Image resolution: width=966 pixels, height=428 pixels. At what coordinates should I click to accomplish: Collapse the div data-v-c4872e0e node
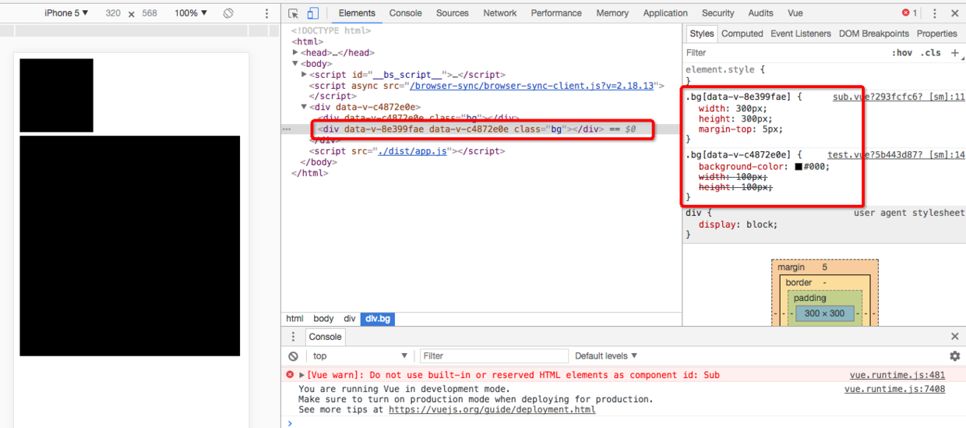point(305,108)
